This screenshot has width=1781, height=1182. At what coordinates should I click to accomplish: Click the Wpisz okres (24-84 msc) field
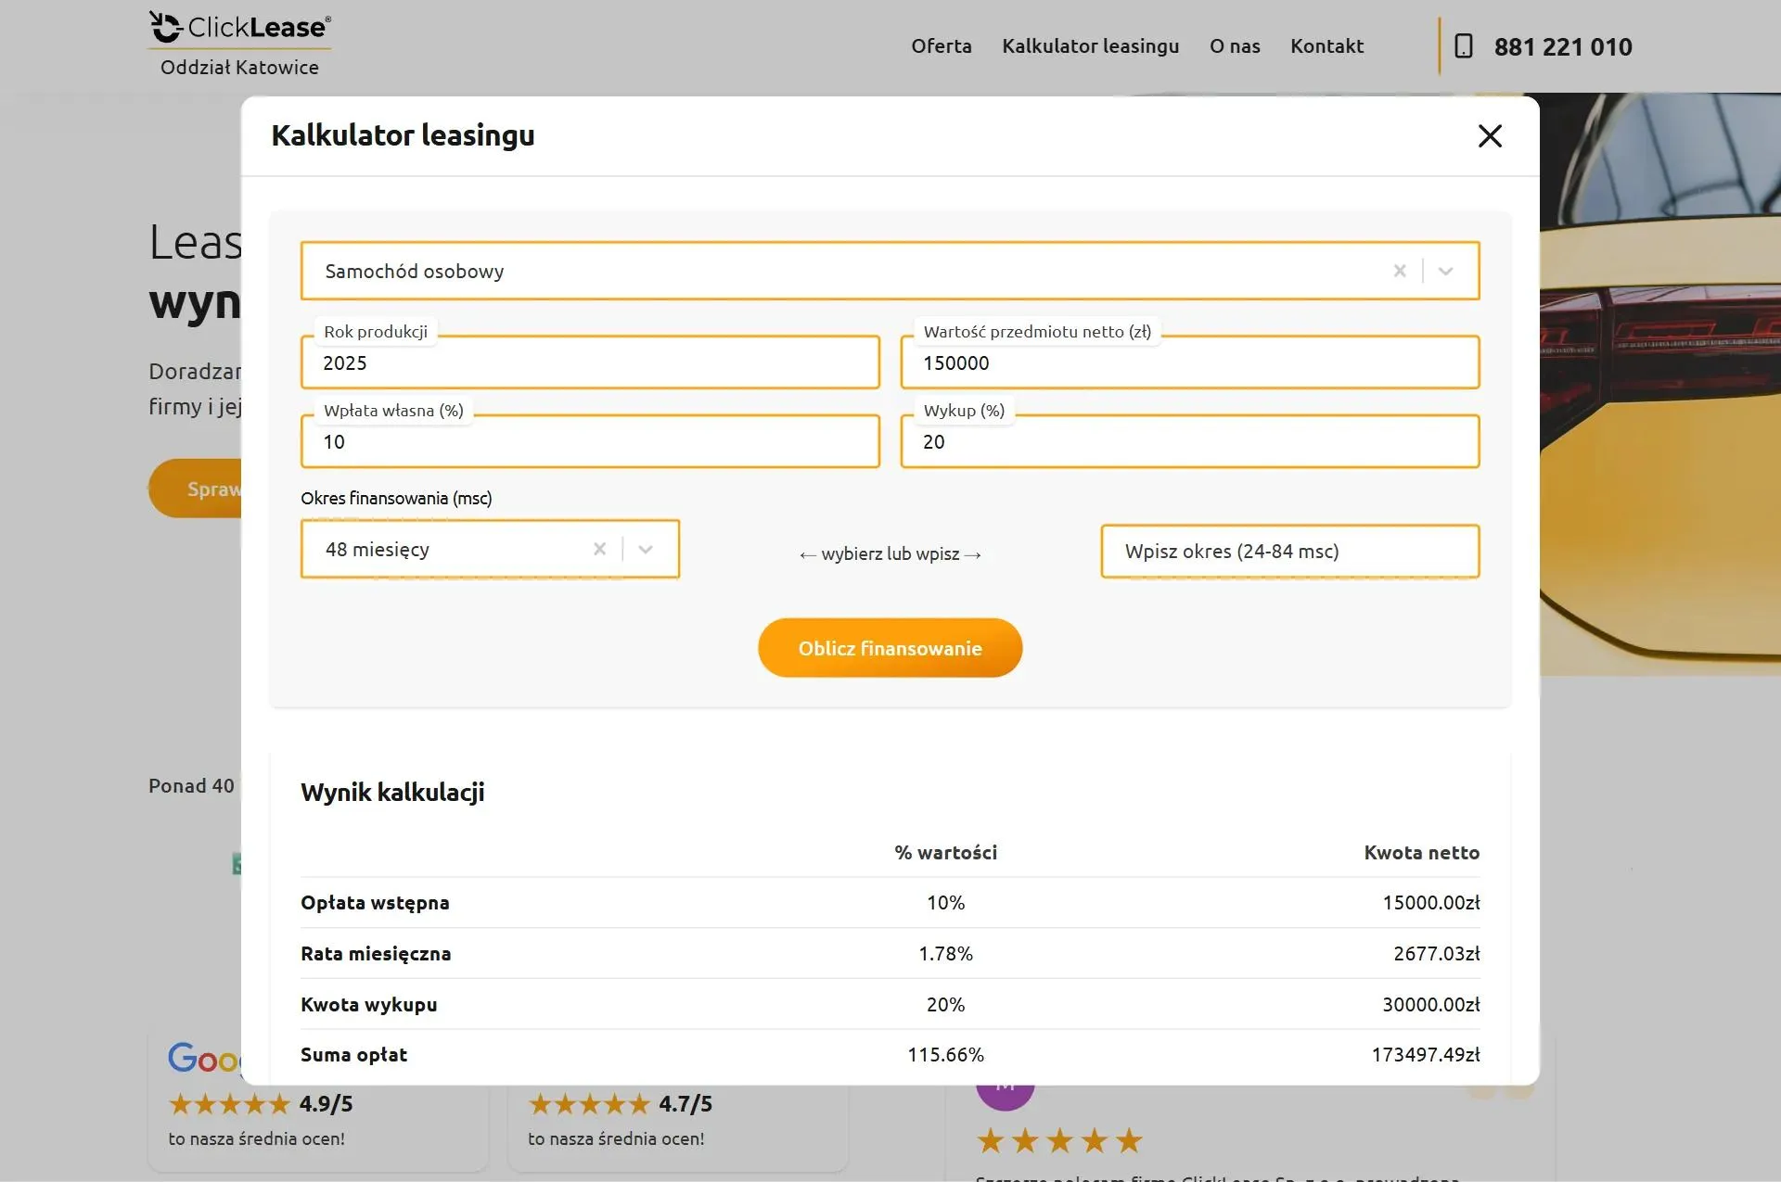point(1289,551)
